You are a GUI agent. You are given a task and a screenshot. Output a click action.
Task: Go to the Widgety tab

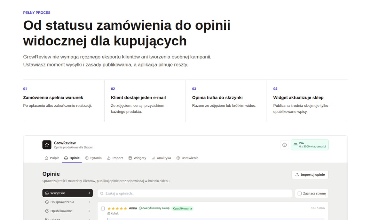(x=137, y=158)
